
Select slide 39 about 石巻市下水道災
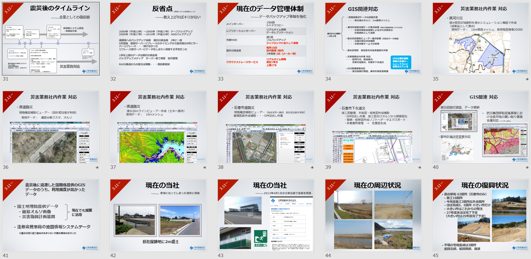point(373,127)
